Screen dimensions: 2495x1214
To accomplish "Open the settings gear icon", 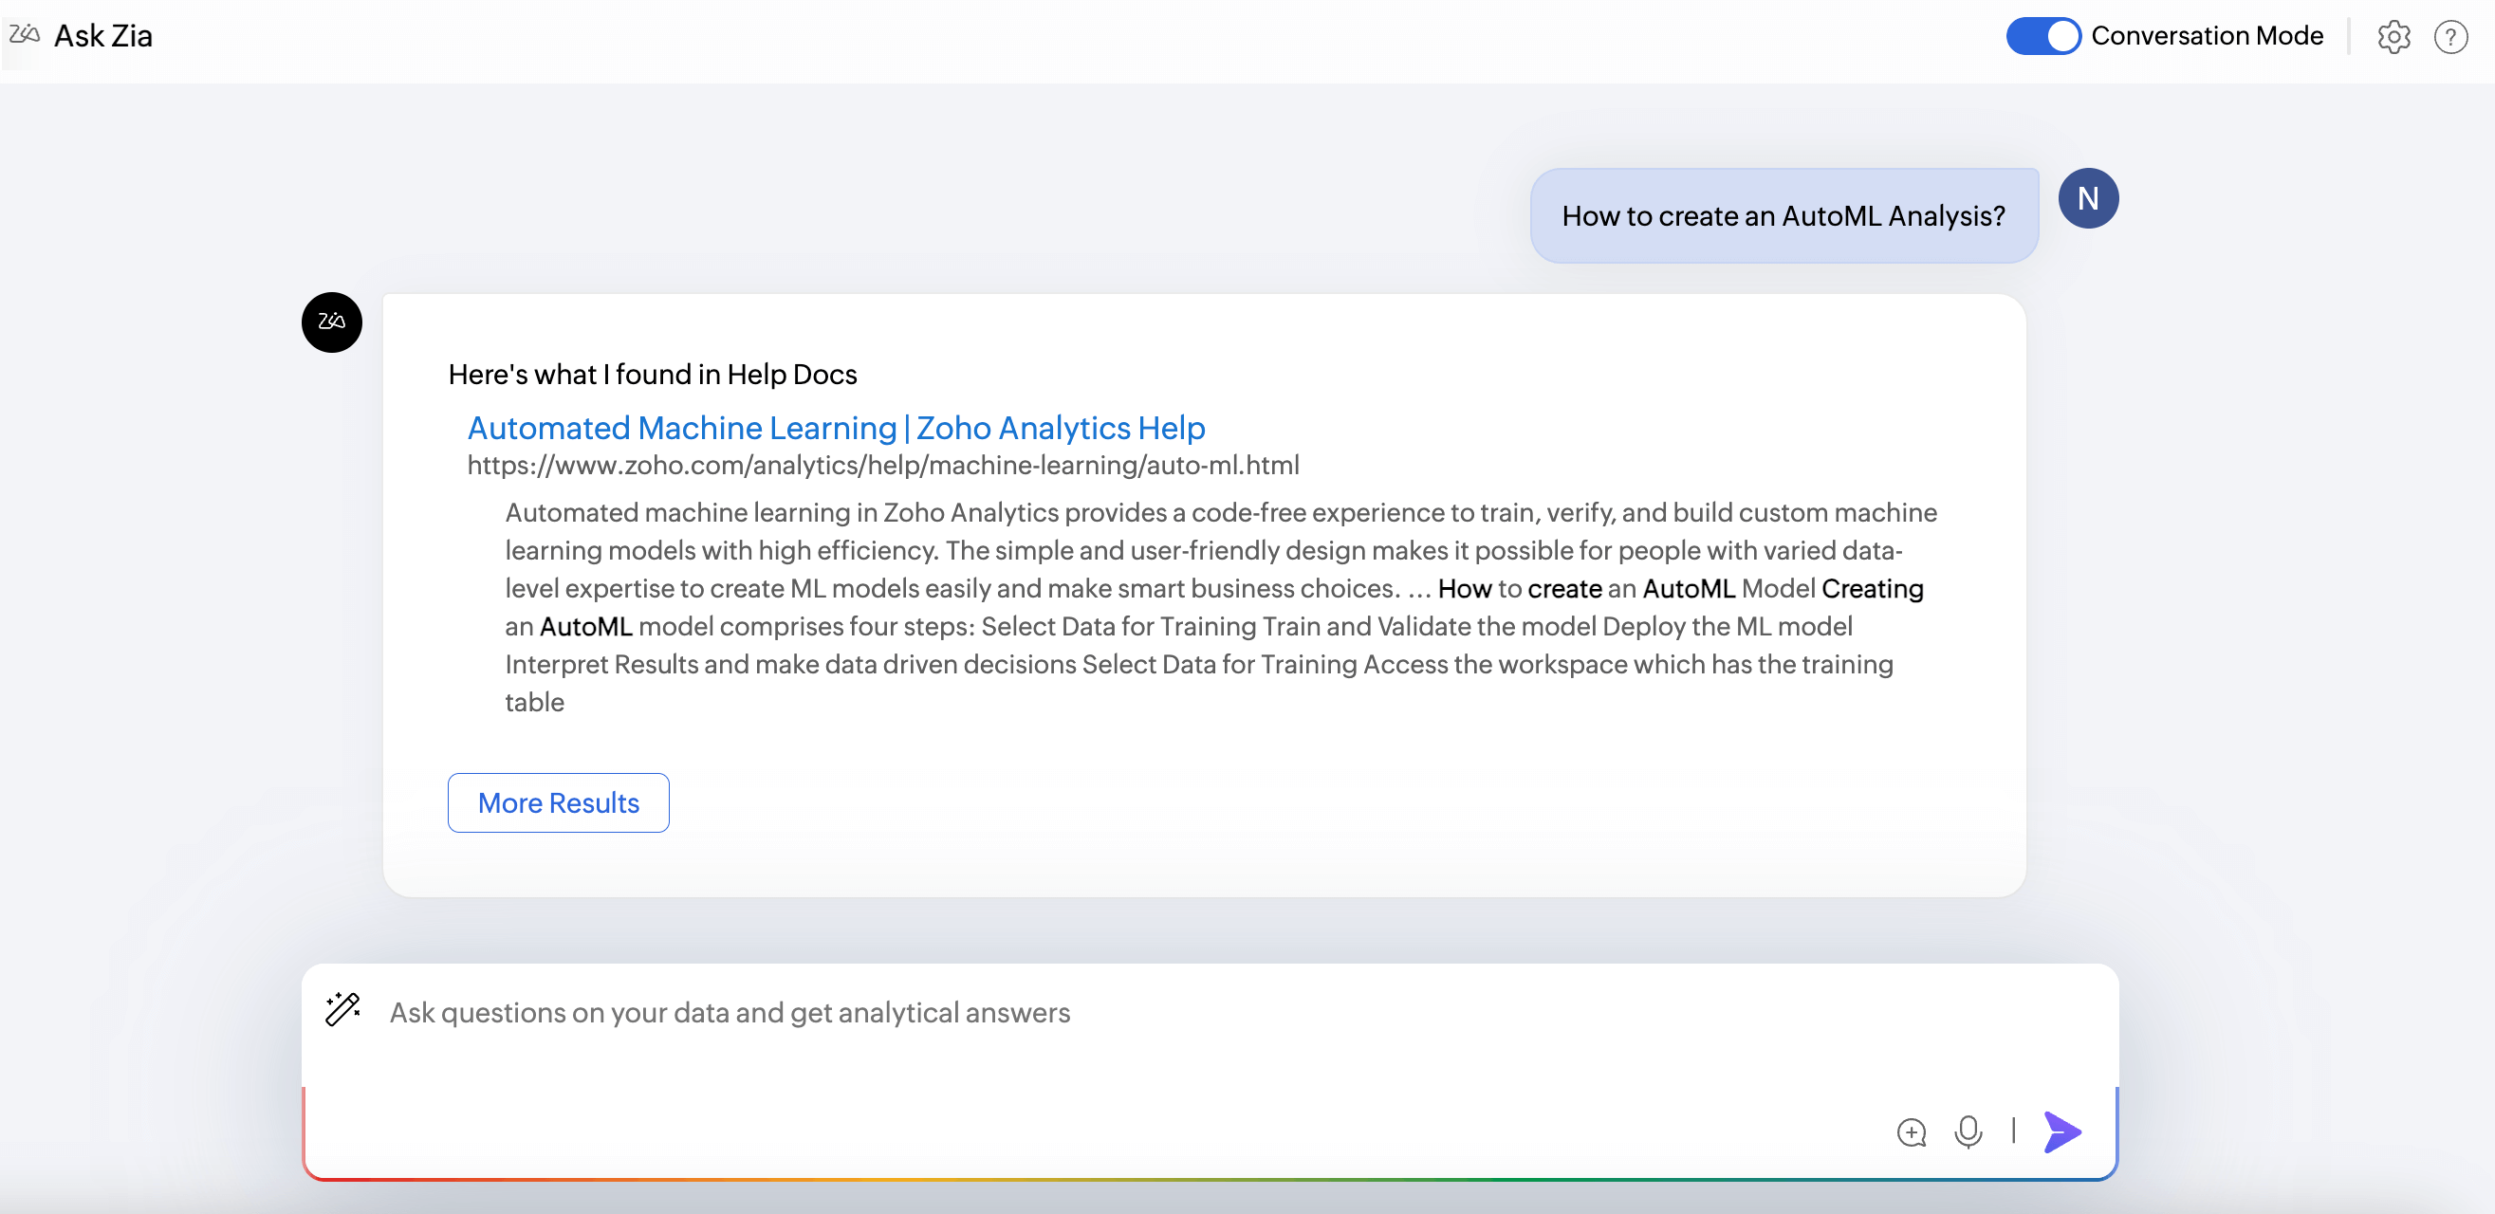I will (2393, 37).
